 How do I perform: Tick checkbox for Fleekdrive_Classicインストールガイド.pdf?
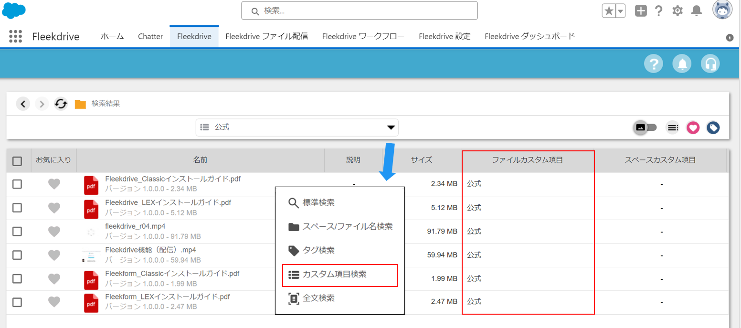click(x=17, y=184)
